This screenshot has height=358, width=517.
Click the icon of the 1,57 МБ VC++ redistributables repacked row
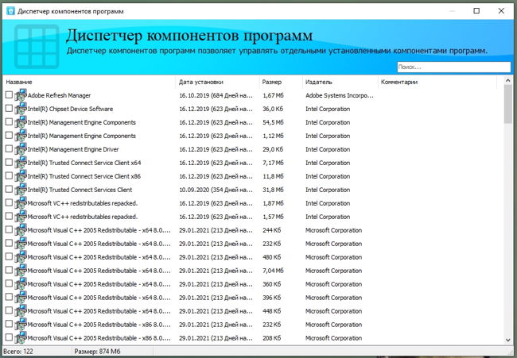[21, 217]
